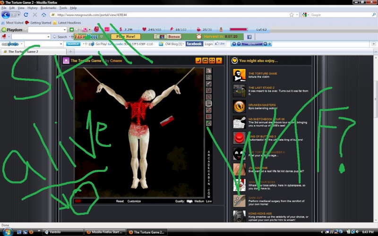Image resolution: width=378 pixels, height=236 pixels.
Task: Select the hand grab tool in game
Action: (208, 70)
